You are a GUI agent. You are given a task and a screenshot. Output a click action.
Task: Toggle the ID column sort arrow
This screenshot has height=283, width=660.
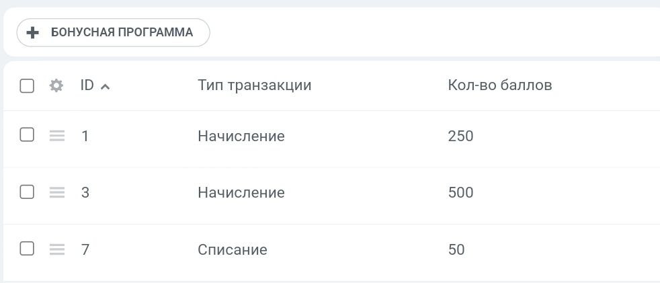(105, 87)
